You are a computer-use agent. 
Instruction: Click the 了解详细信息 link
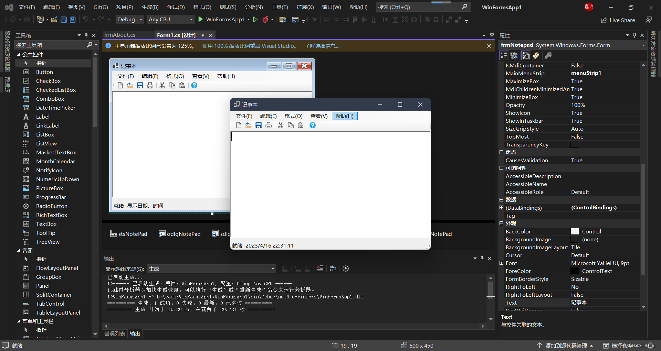322,46
